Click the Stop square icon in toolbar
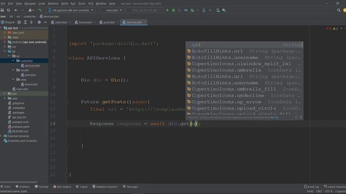Image resolution: width=346 pixels, height=194 pixels. 210,10
